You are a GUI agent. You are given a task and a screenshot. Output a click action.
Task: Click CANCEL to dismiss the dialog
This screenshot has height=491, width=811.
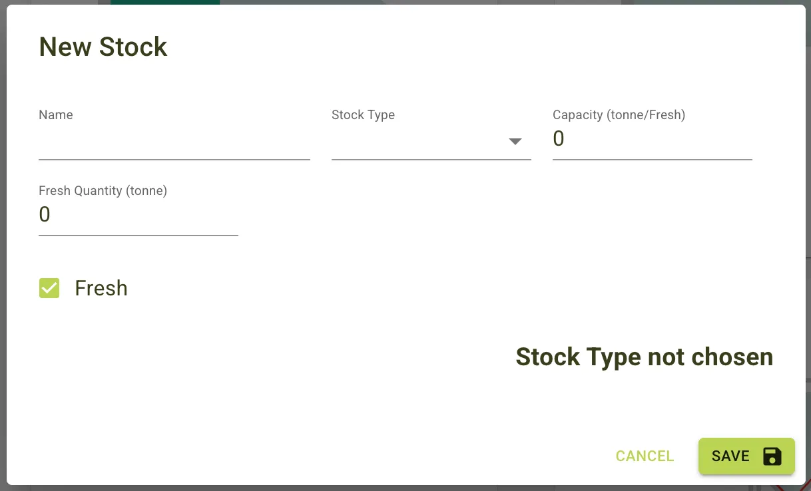644,456
